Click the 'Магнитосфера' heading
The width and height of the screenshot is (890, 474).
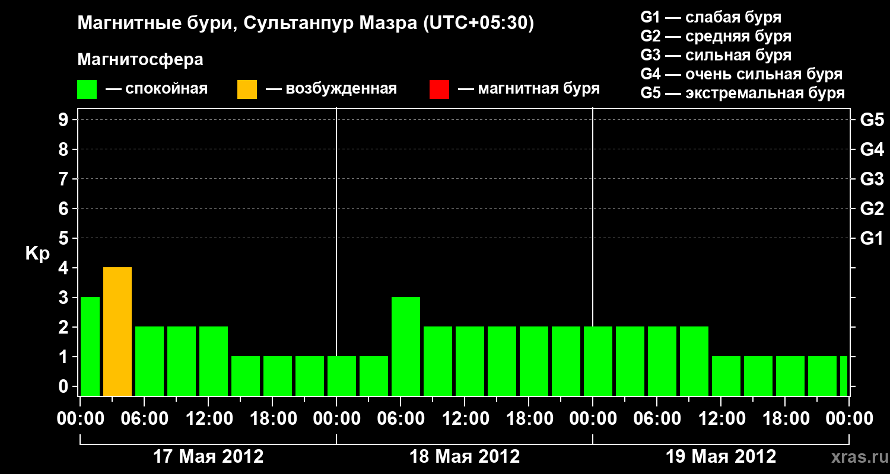pos(140,60)
